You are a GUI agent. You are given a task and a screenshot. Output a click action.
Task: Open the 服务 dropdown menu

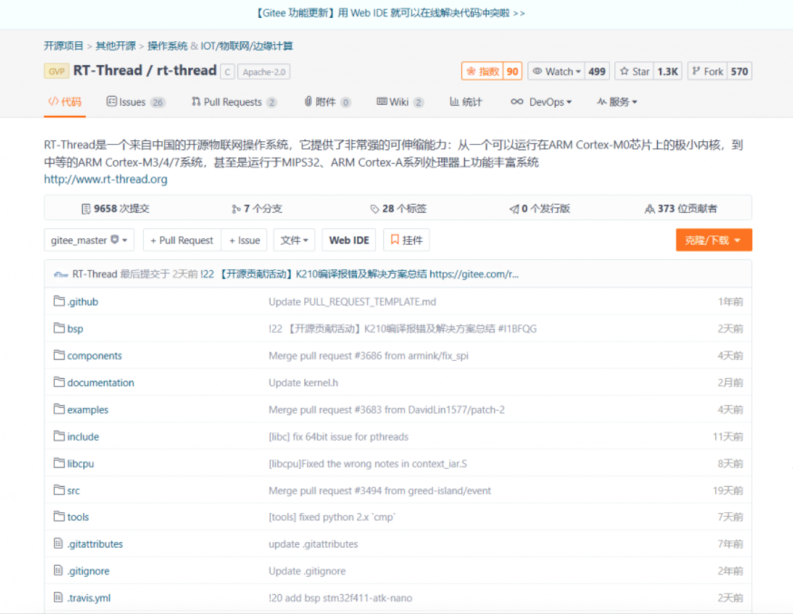(x=617, y=102)
